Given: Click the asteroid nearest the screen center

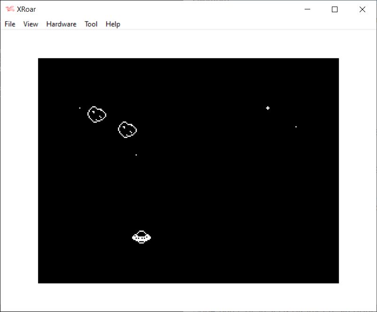Looking at the screenshot, I should click(127, 129).
